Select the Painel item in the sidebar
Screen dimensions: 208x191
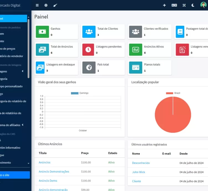tap(13, 19)
